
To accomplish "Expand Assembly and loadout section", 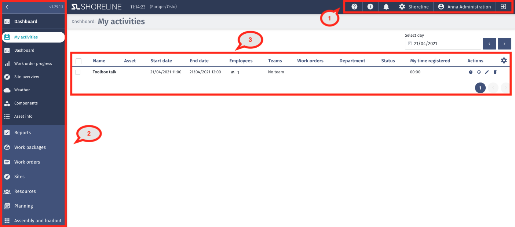I will pyautogui.click(x=33, y=221).
